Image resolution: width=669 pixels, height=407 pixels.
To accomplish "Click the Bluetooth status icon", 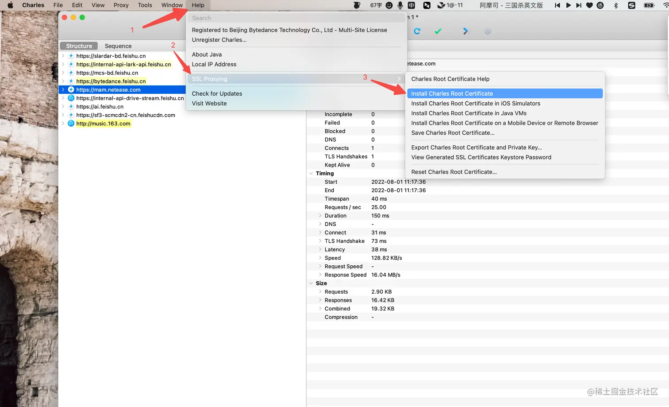I will [615, 5].
